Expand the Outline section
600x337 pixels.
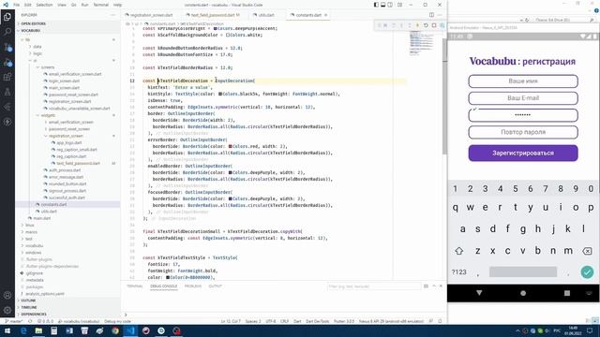(x=67, y=300)
